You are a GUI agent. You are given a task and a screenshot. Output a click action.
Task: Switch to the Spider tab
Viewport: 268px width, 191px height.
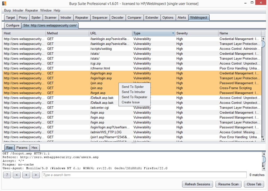pyautogui.click(x=36, y=18)
